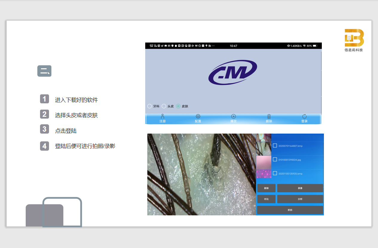
Task: Select the 皮肤 radio option
Action: (178, 106)
